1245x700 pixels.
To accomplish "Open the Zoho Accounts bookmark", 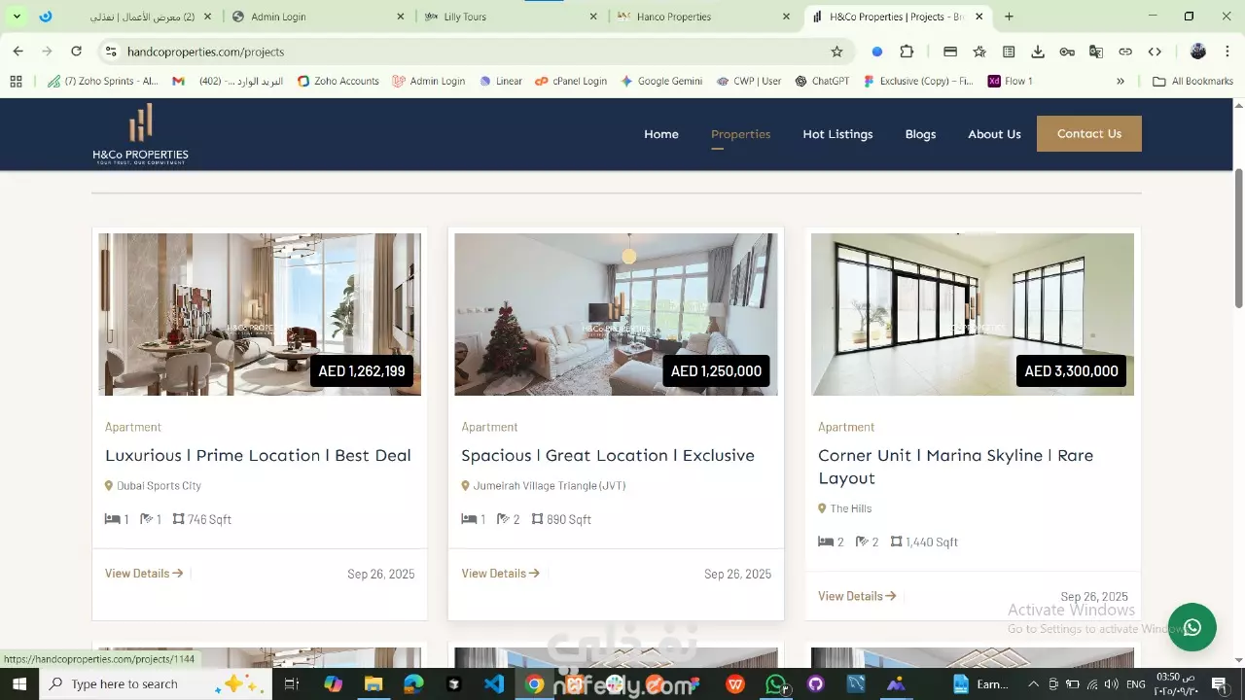I will 338,81.
